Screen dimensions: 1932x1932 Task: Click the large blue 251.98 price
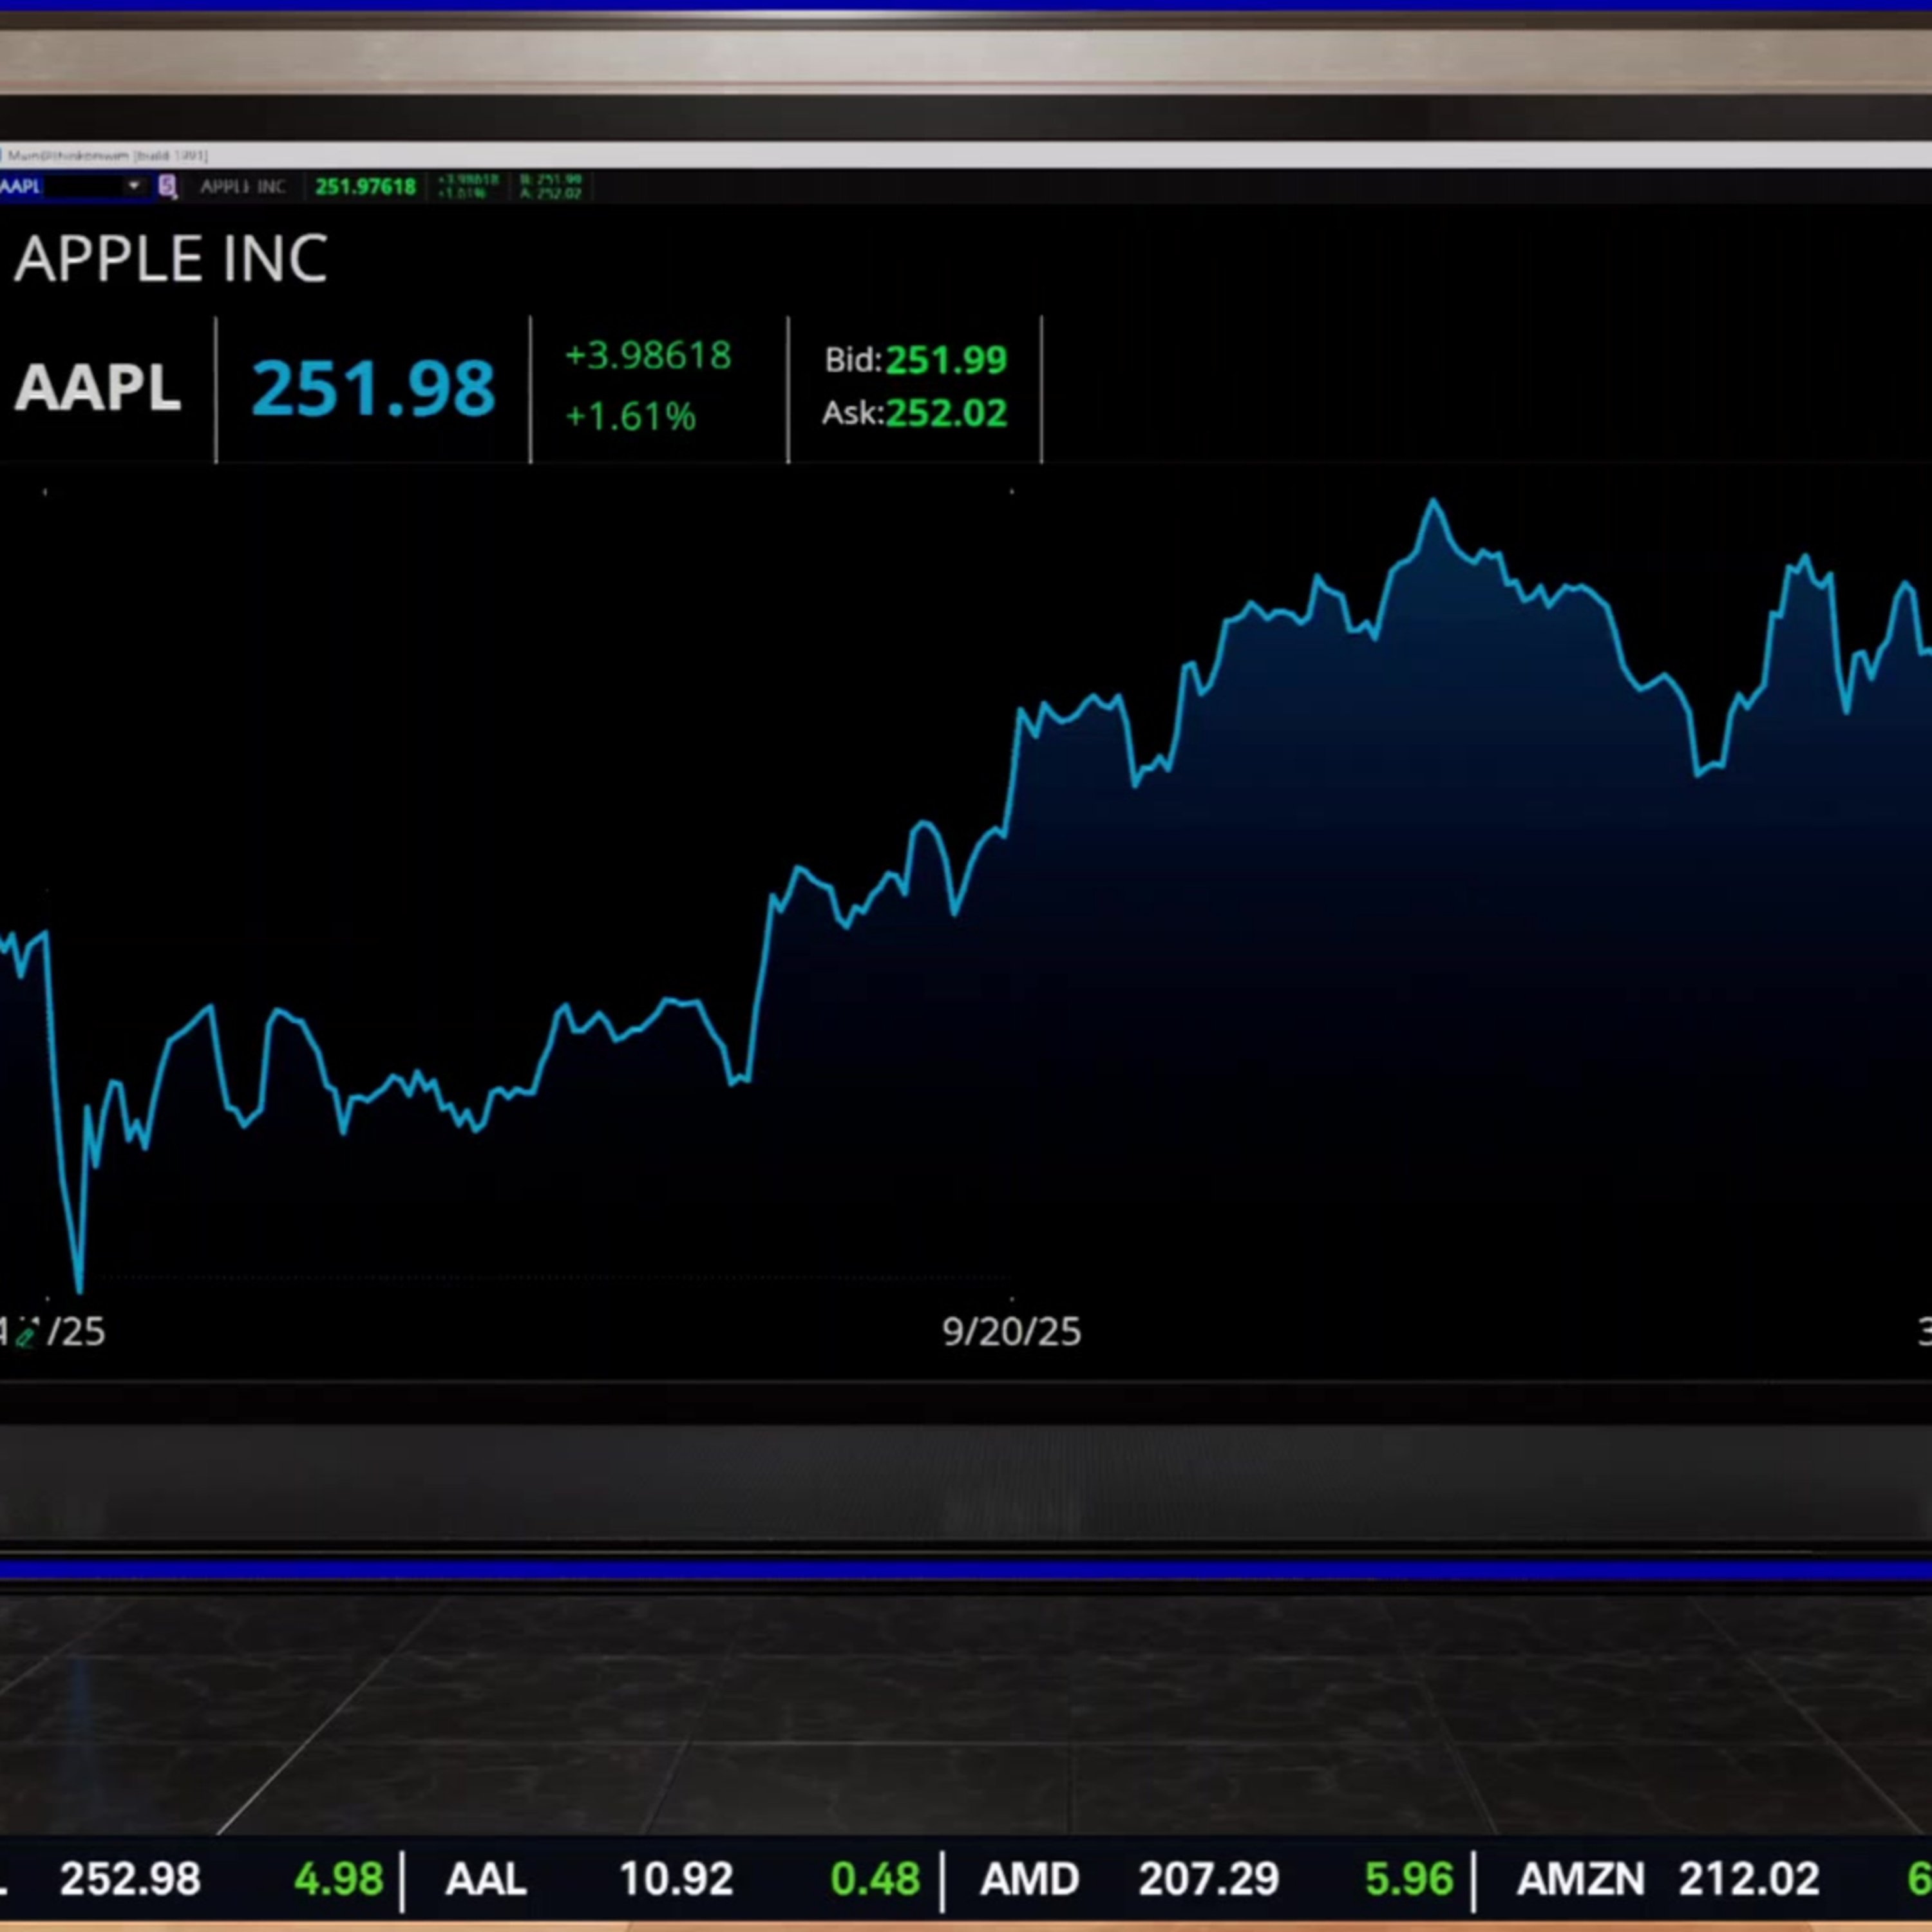(373, 388)
